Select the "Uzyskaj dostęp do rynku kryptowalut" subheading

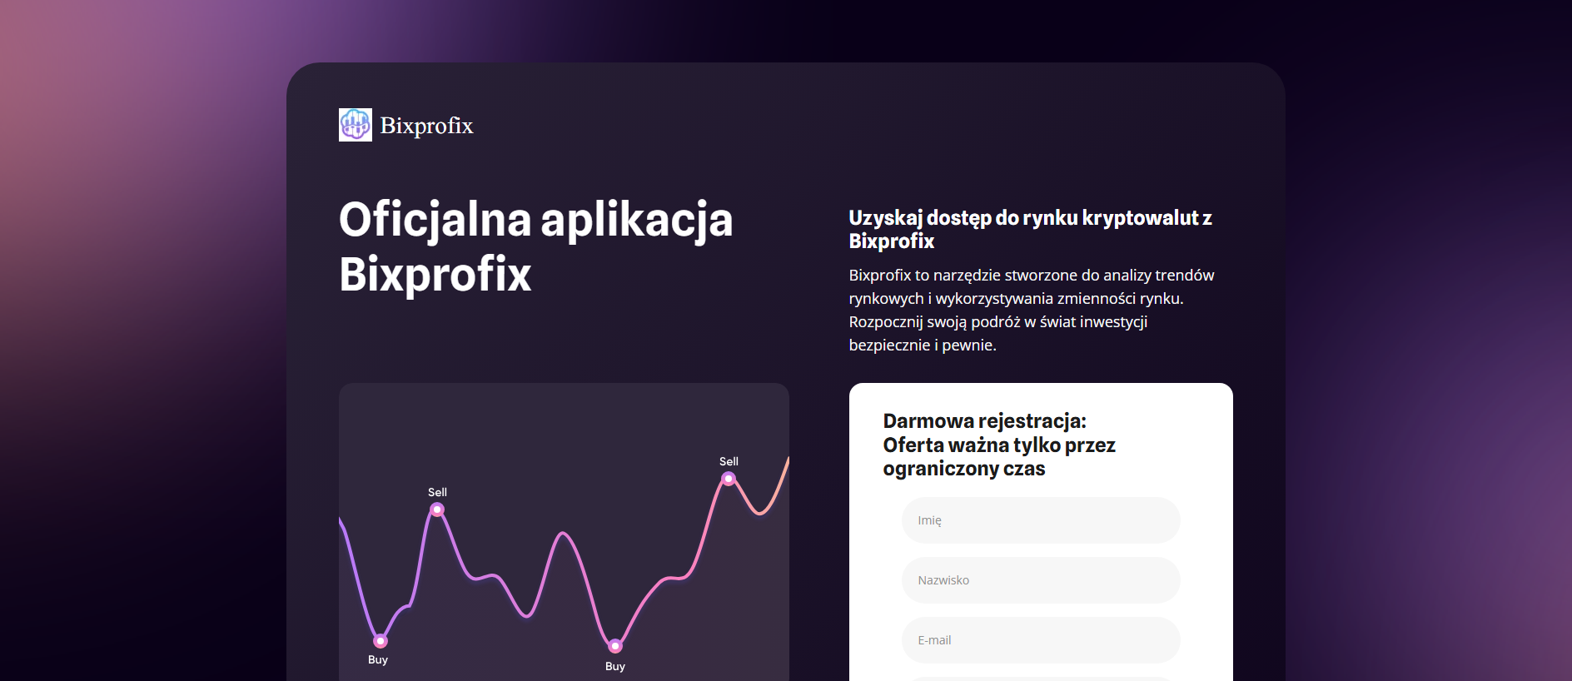[x=1031, y=229]
